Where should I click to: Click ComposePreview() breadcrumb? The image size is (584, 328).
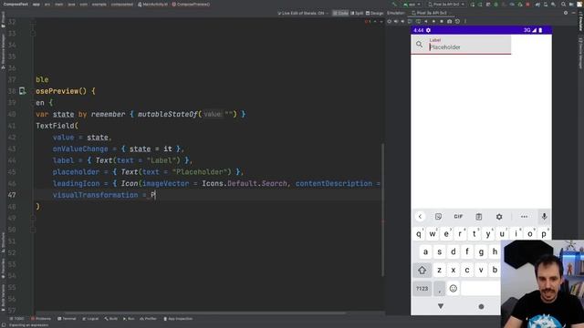(191, 4)
